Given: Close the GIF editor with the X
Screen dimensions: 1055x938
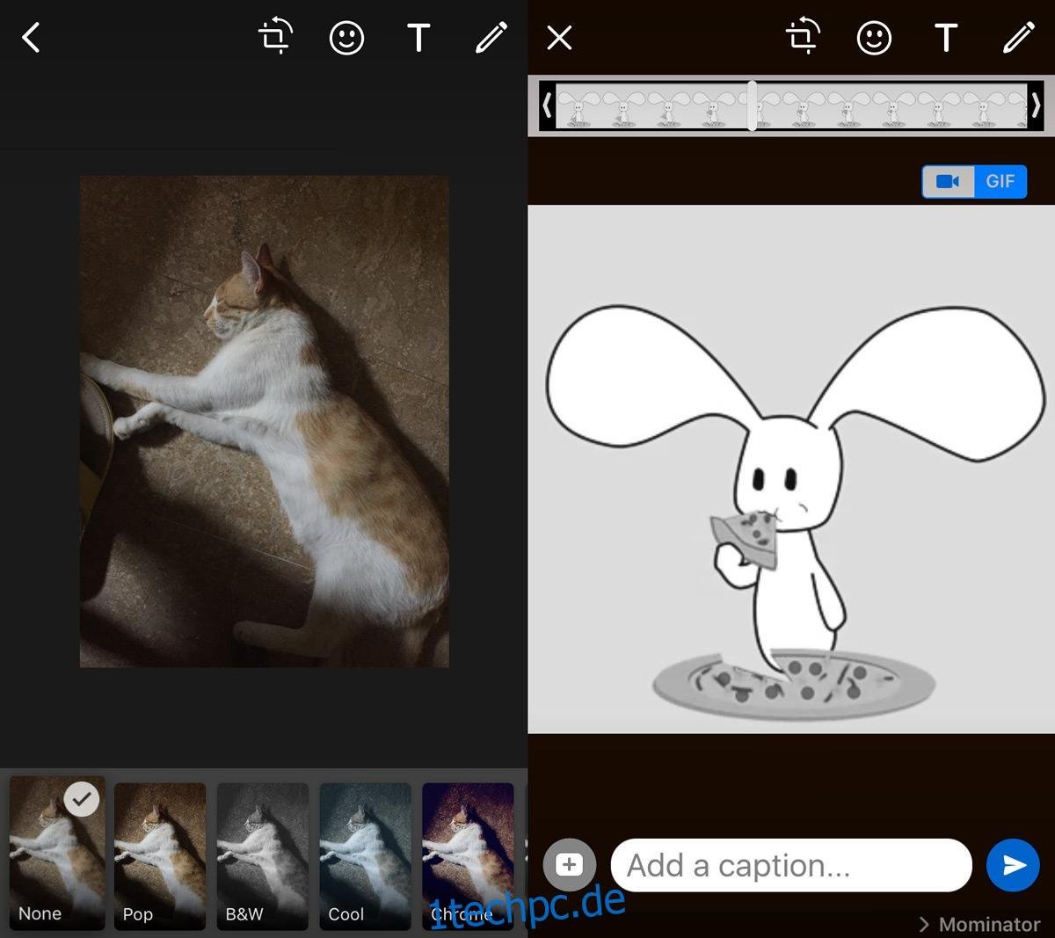Looking at the screenshot, I should tap(559, 38).
